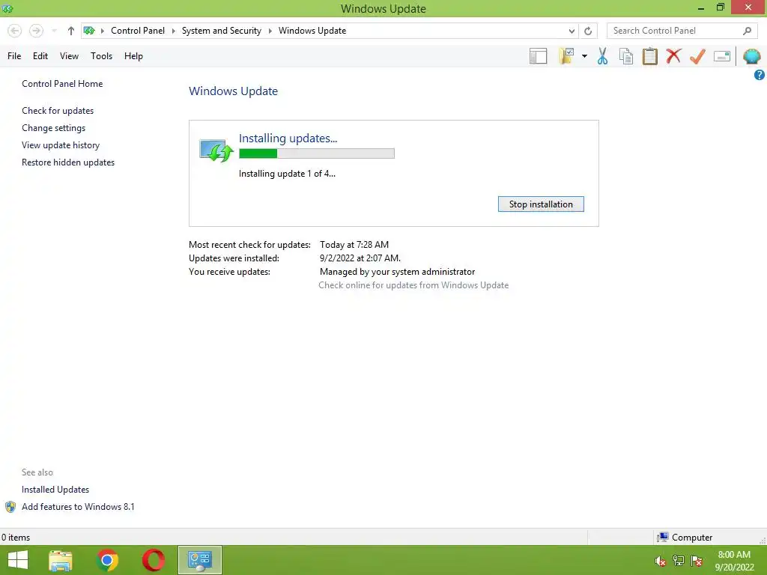Click "Today at 7:28 AM" value
Viewport: 767px width, 575px height.
pos(354,245)
